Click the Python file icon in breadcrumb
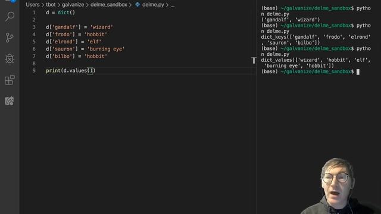 (138, 5)
